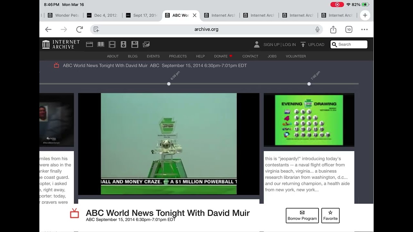Open the Texts book icon
The image size is (413, 232).
pos(101,44)
